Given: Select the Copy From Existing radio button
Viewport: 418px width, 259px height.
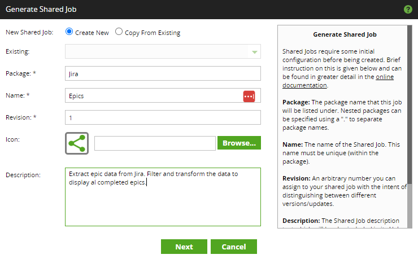Looking at the screenshot, I should [x=119, y=32].
